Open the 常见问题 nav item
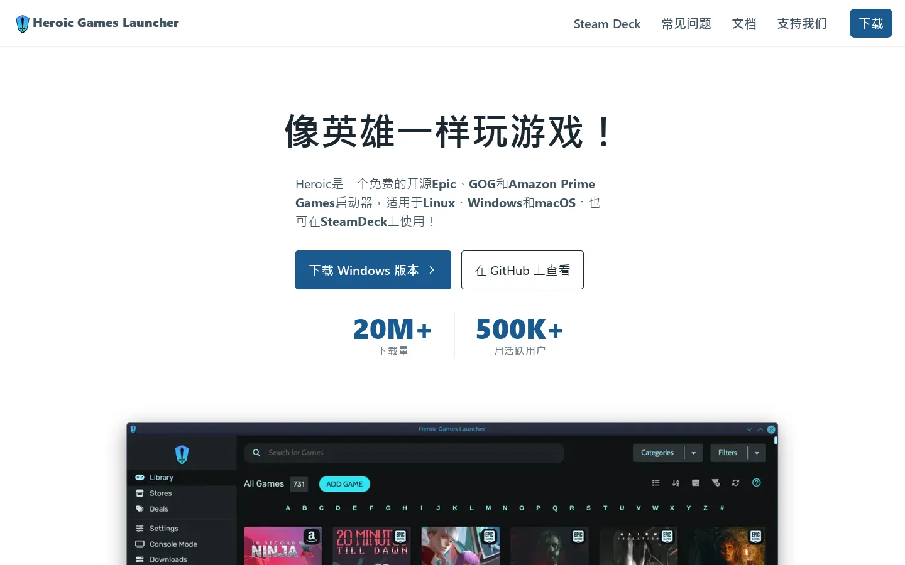Screen dimensions: 905x565 pos(686,24)
